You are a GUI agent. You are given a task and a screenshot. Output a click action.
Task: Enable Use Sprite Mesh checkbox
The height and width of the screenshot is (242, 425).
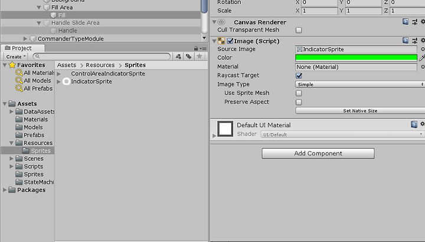click(x=299, y=93)
